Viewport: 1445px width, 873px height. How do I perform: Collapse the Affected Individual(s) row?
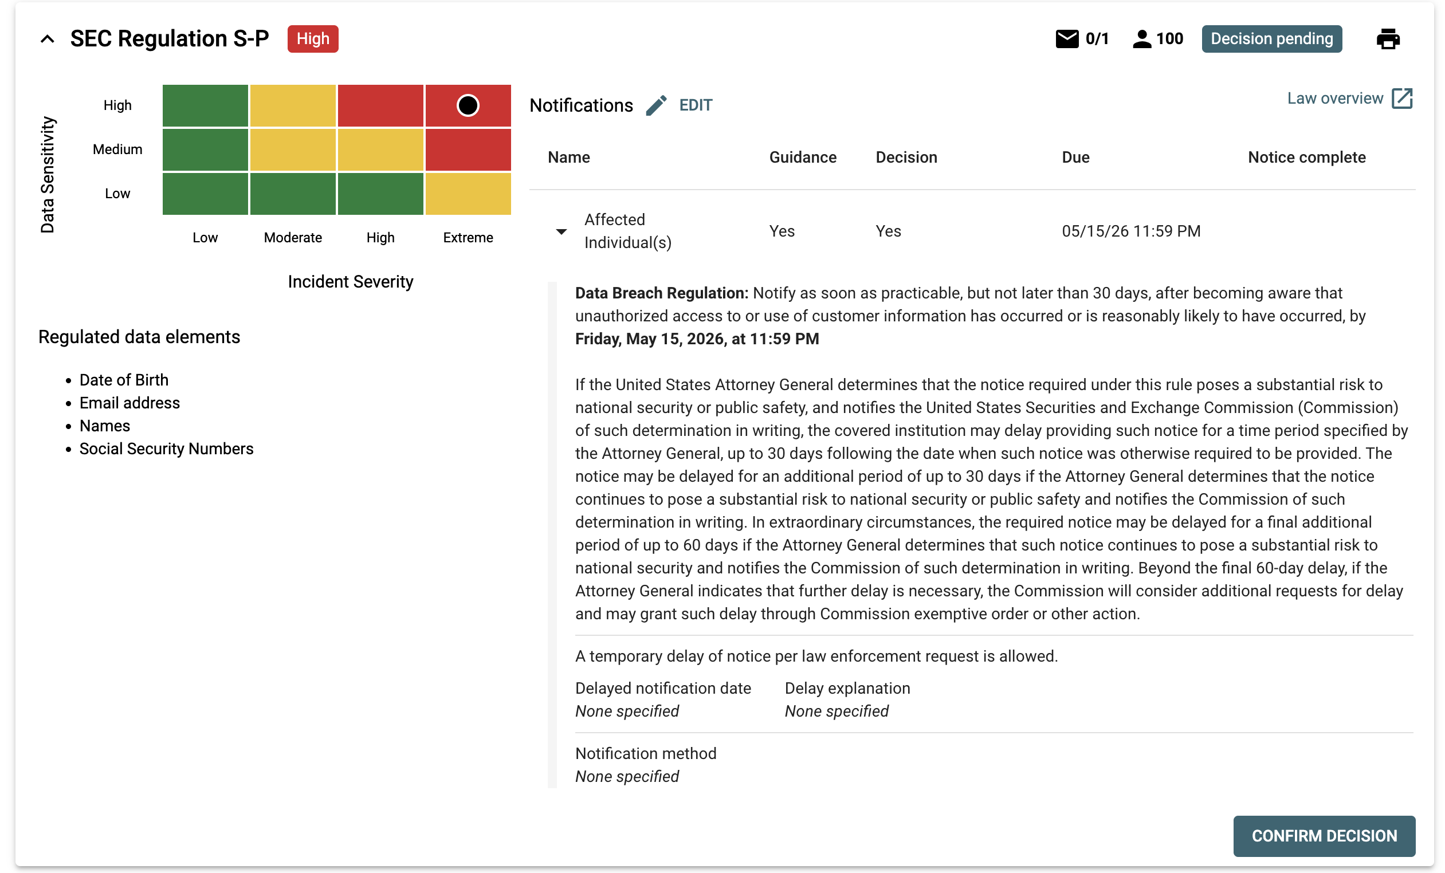coord(561,231)
